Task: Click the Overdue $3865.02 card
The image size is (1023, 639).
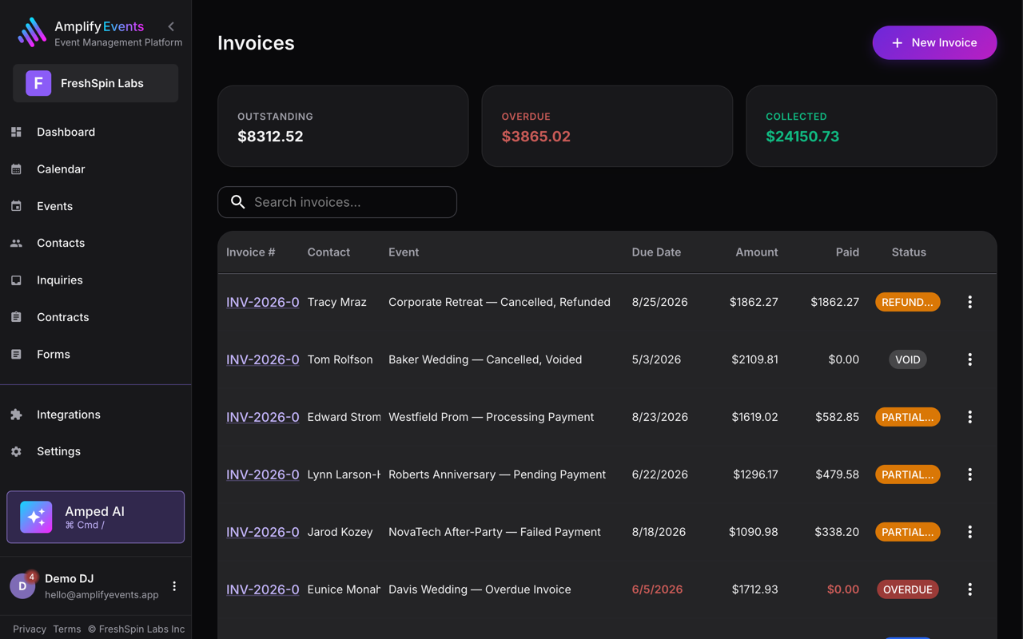Action: [607, 126]
